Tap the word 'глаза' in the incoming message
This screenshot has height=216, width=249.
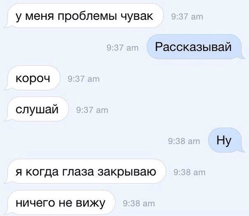(x=78, y=172)
